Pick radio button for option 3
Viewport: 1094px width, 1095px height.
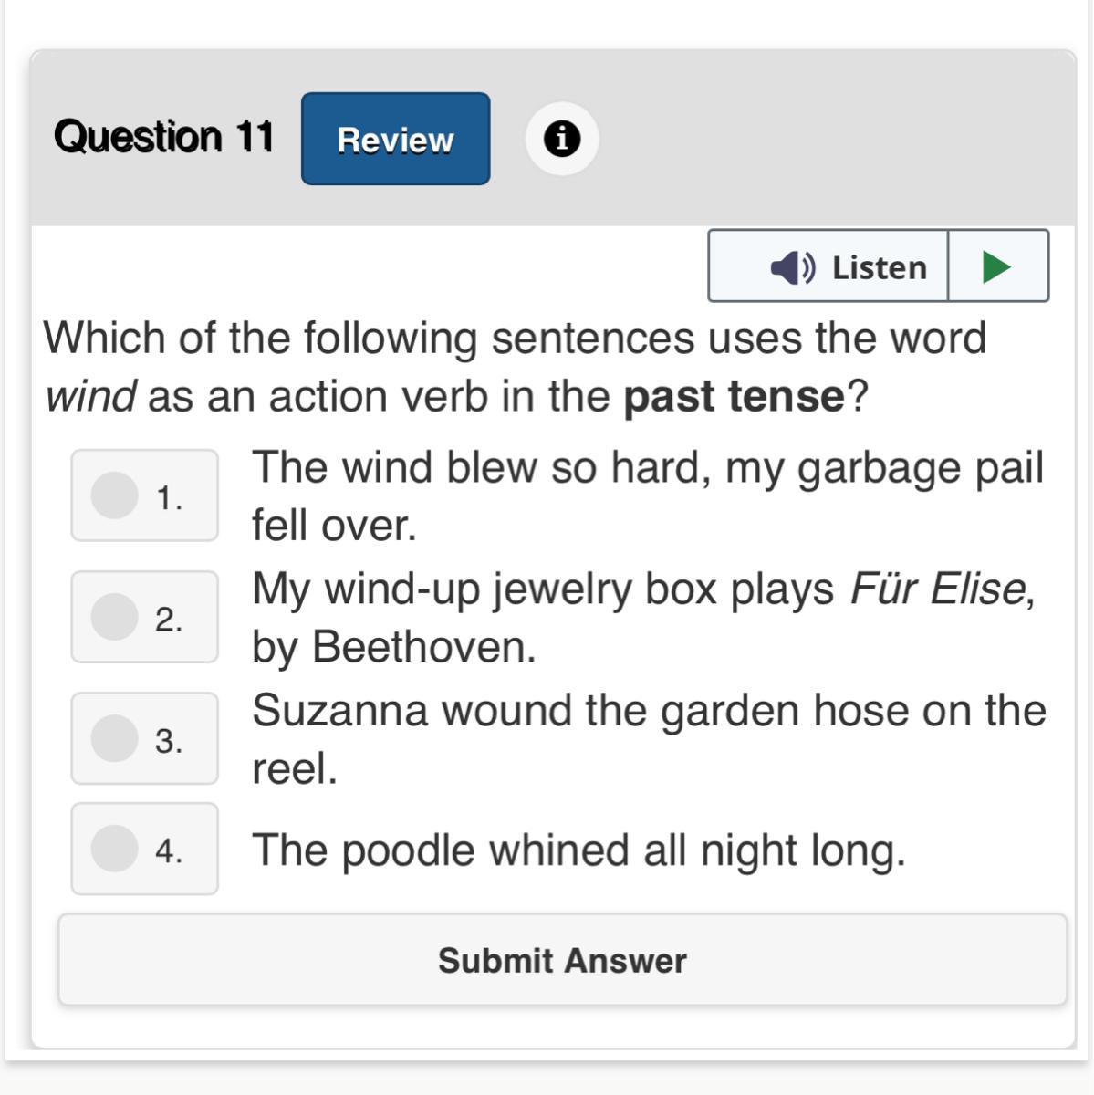click(x=115, y=738)
